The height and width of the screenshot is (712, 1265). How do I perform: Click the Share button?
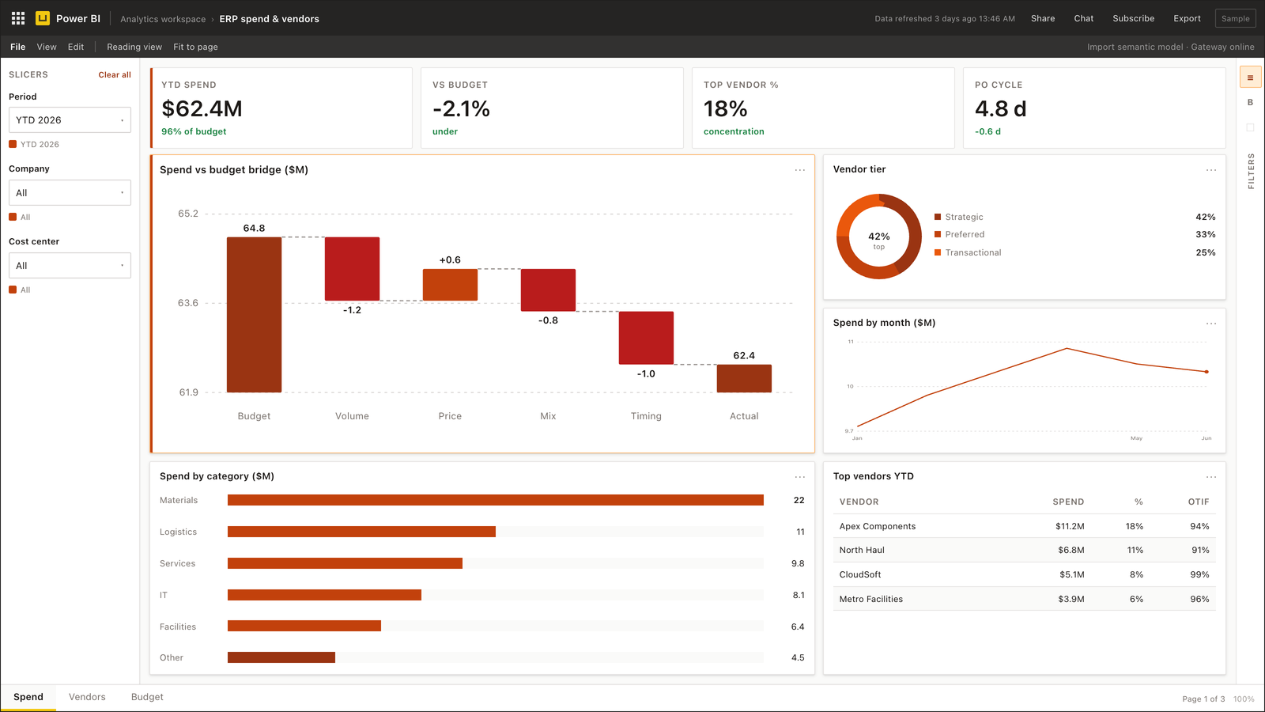[1043, 18]
